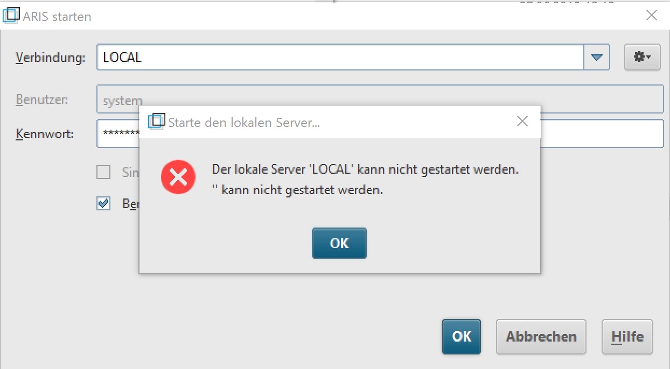Close the 'Starte den lokalen Server...' dialog
This screenshot has height=369, width=670.
tap(522, 122)
